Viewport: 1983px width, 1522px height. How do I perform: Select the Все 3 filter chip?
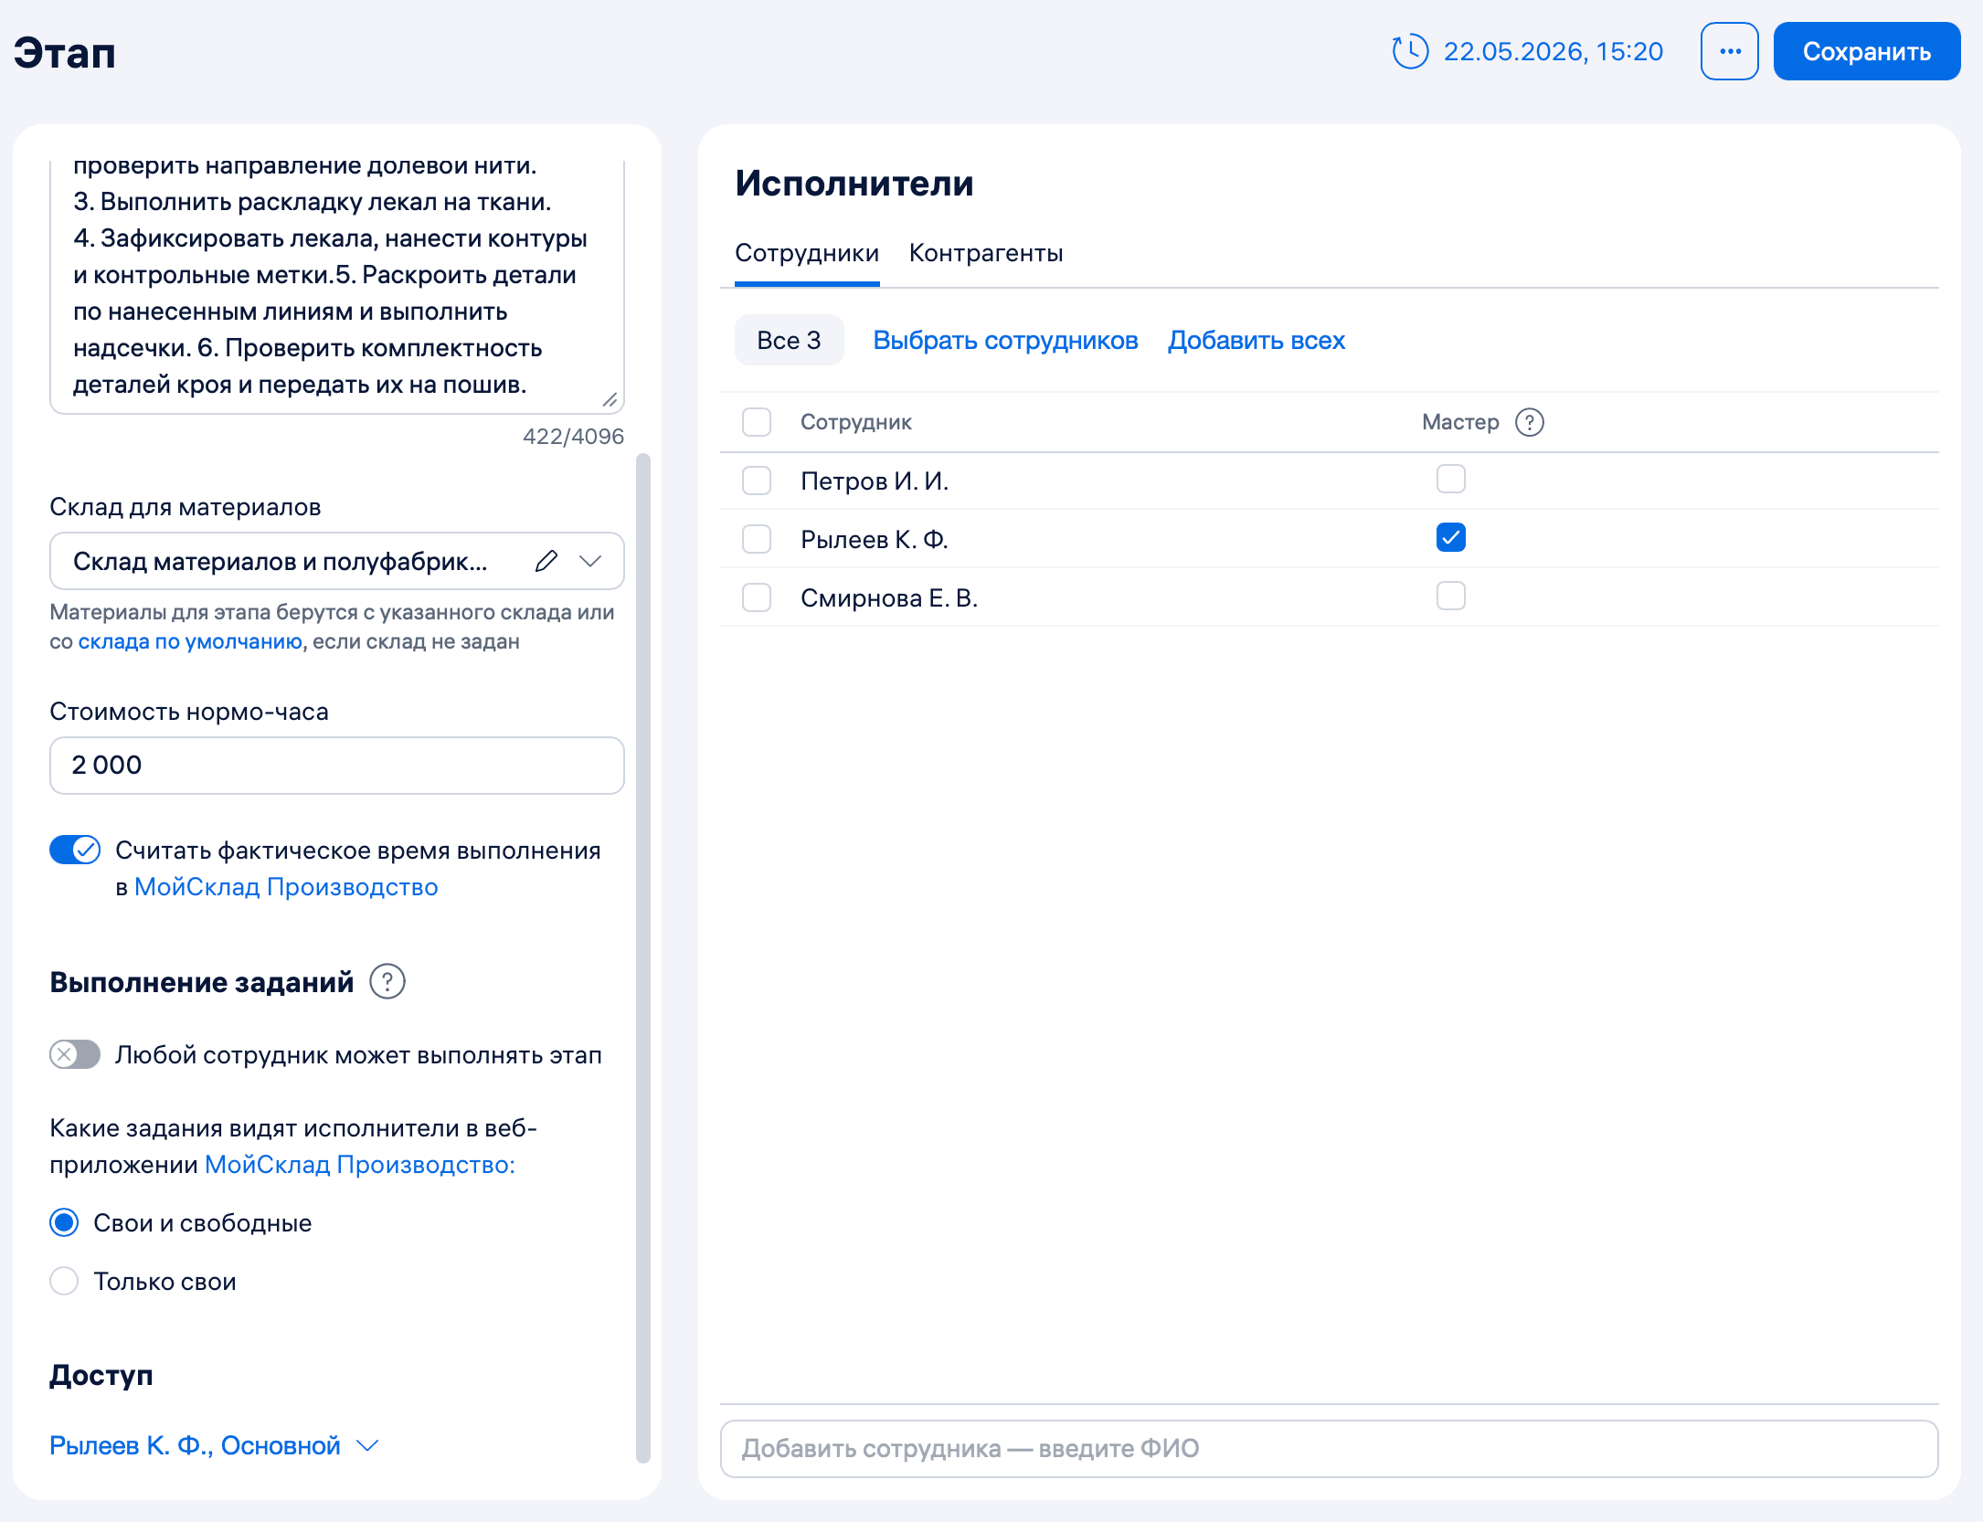[x=789, y=340]
